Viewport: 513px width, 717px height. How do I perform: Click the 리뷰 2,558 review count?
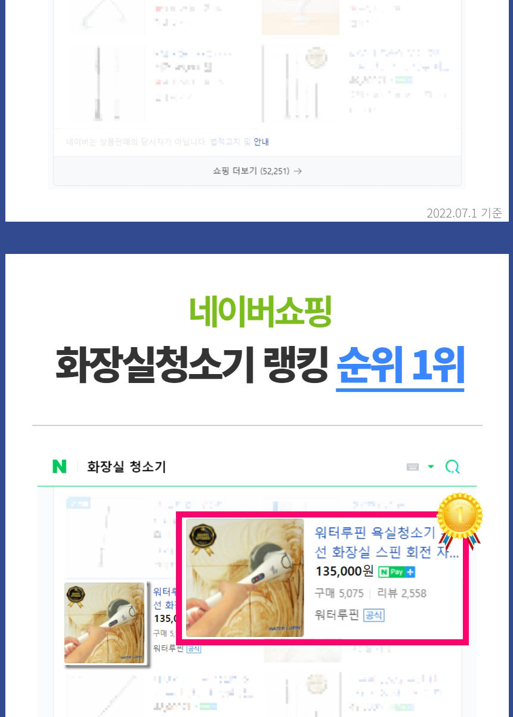(x=402, y=593)
